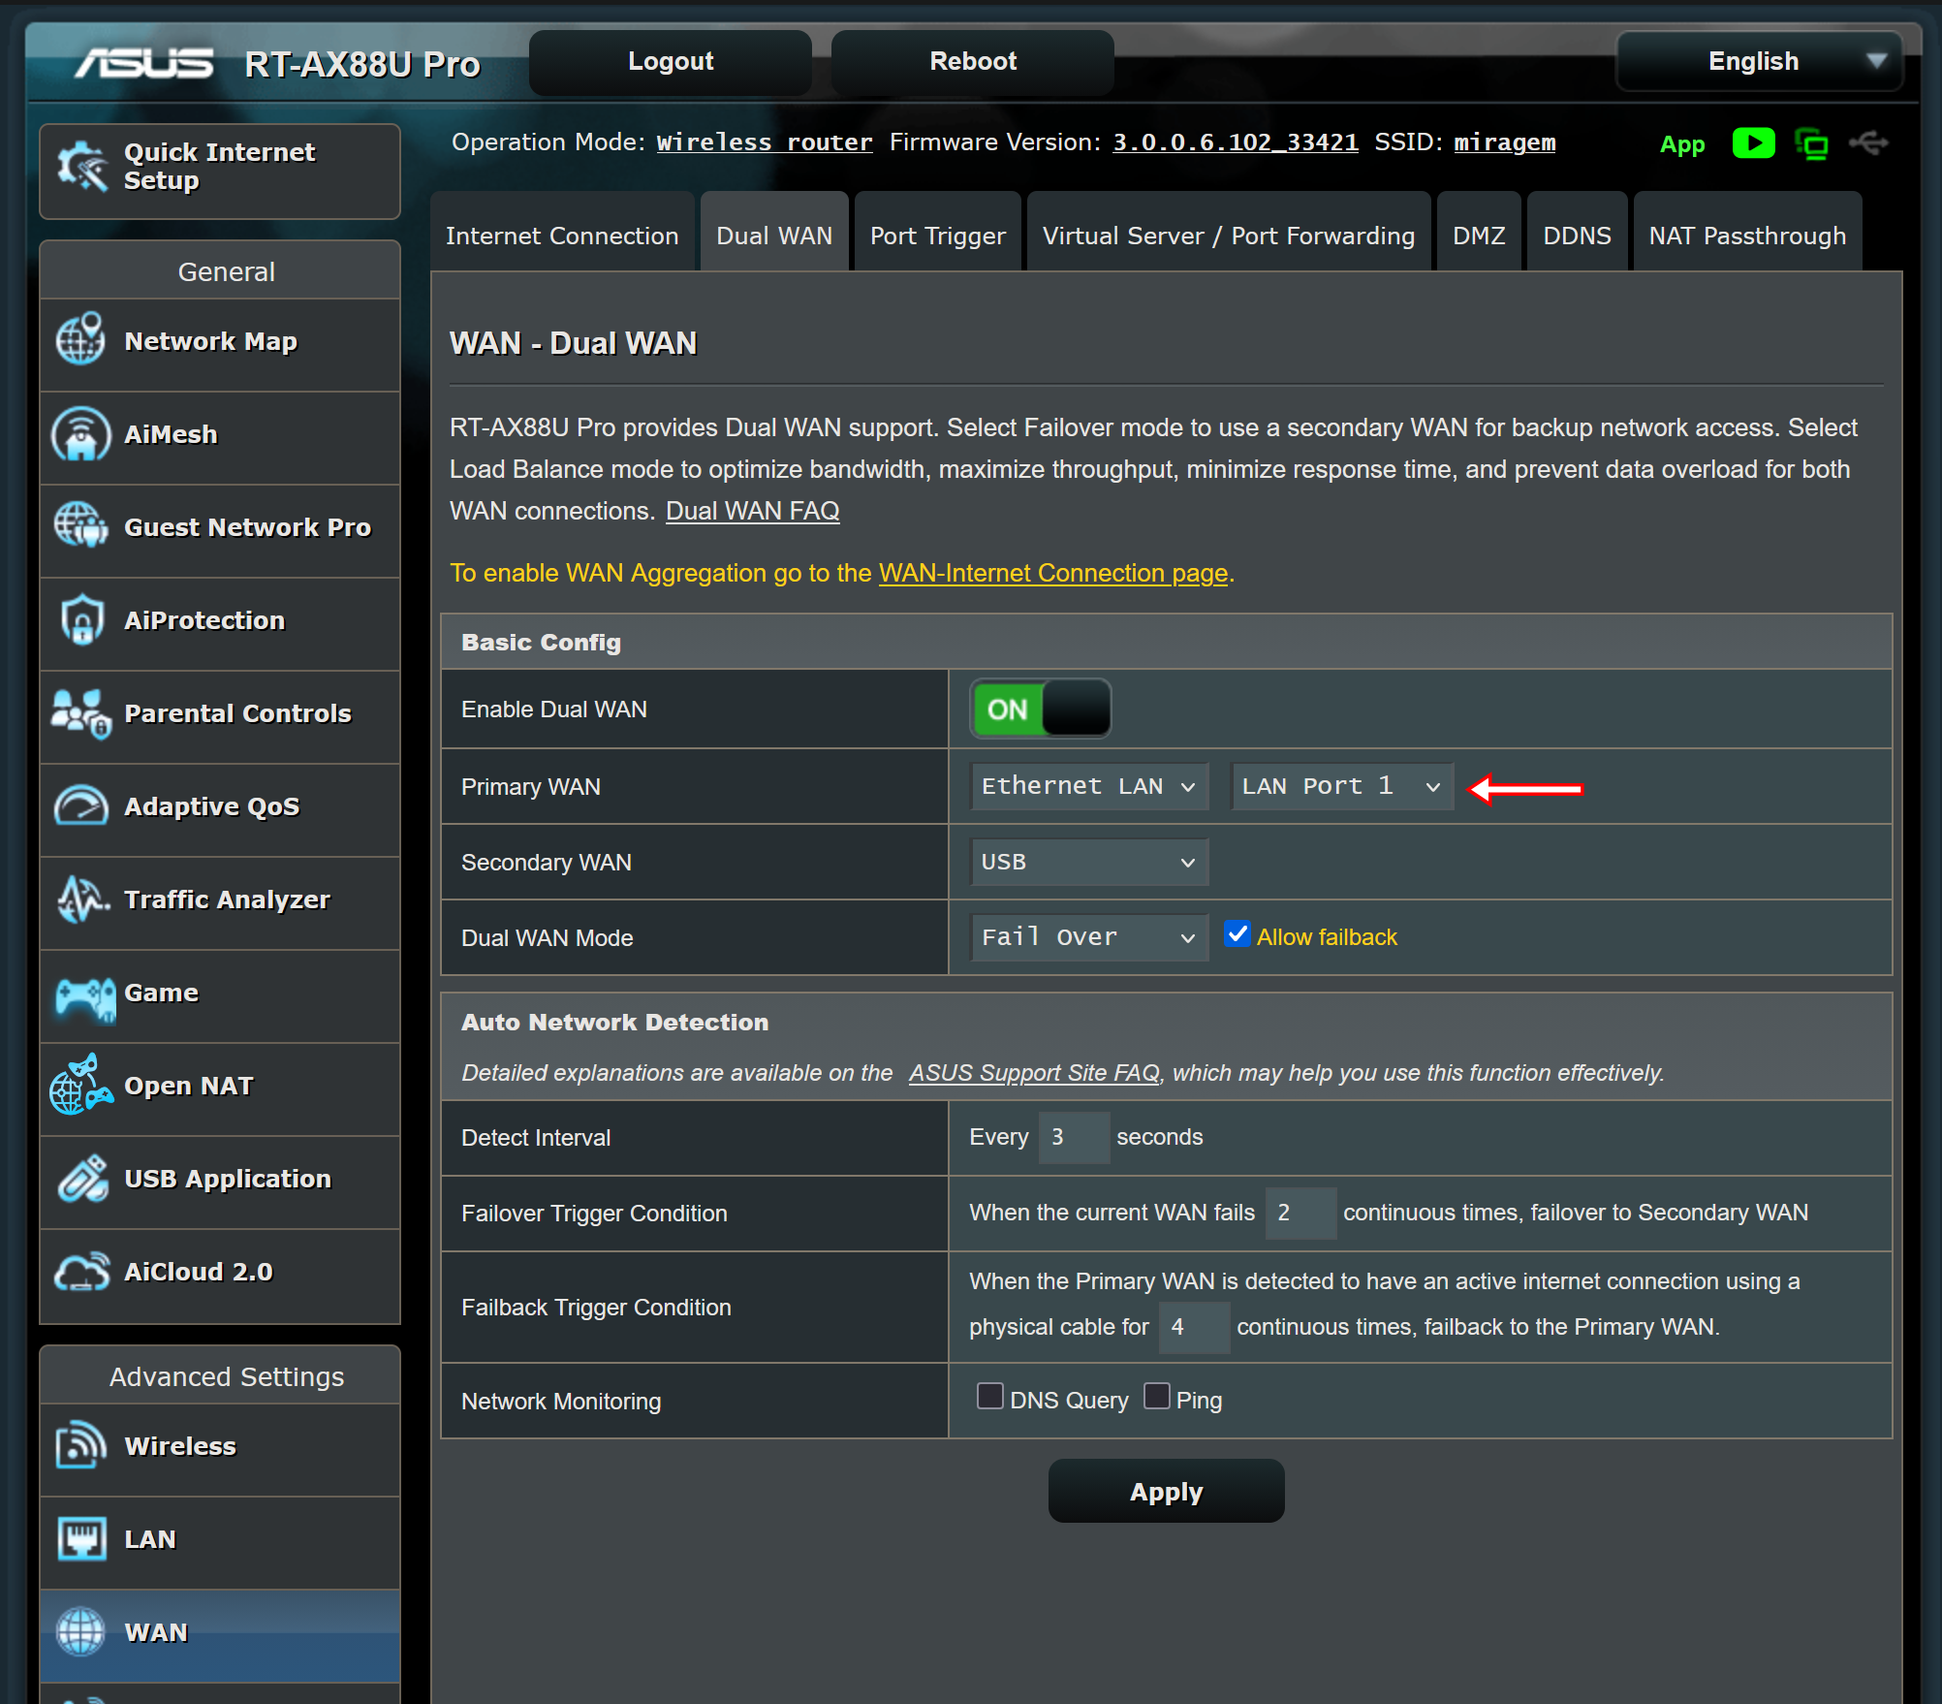Click the AiProtection shield lock icon
This screenshot has width=1942, height=1704.
81,620
